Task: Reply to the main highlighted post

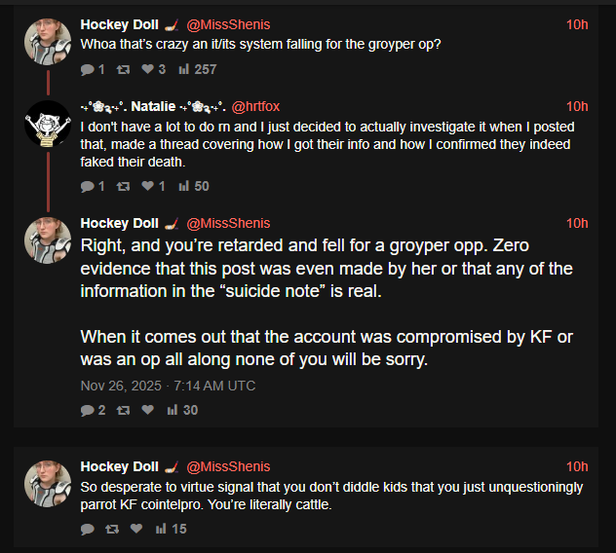Action: coord(88,410)
